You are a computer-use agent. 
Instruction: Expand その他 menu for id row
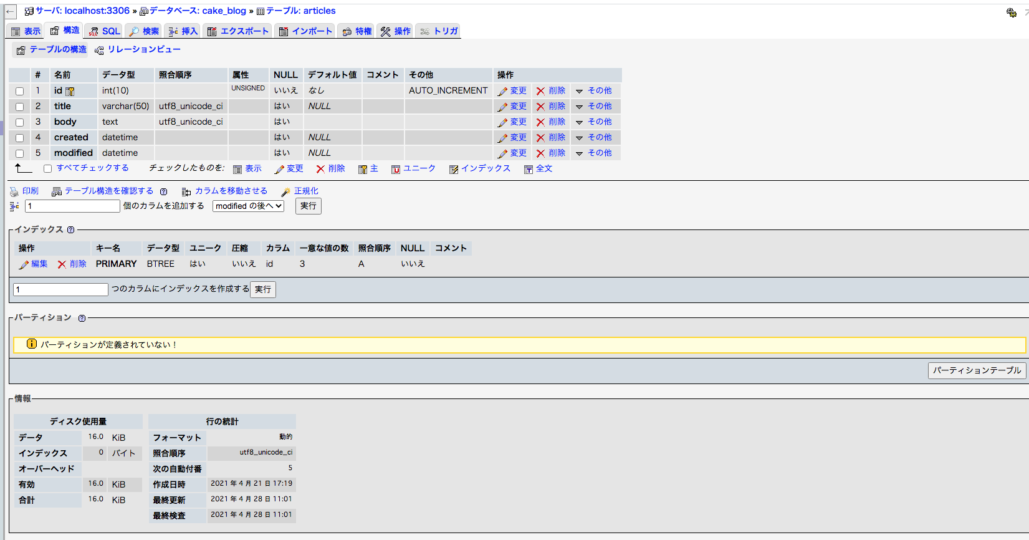(x=593, y=90)
